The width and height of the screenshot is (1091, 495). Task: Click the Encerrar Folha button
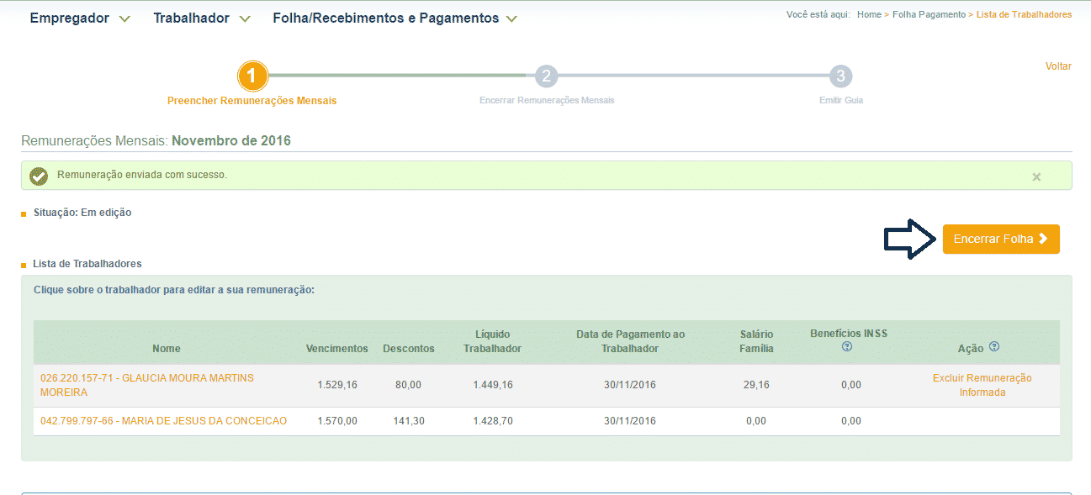coord(1001,239)
